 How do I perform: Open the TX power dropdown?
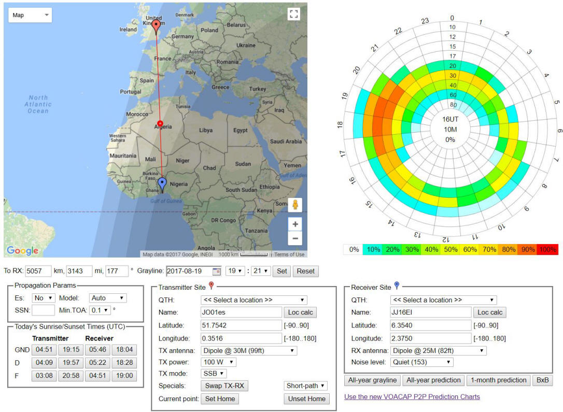click(218, 362)
